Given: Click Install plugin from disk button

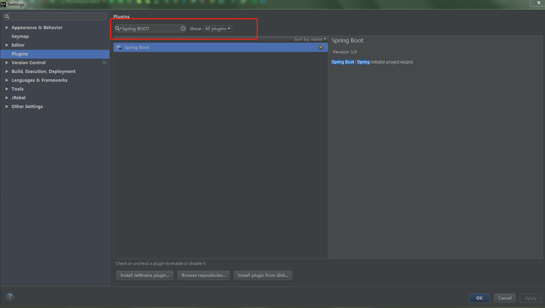Looking at the screenshot, I should click(x=263, y=275).
